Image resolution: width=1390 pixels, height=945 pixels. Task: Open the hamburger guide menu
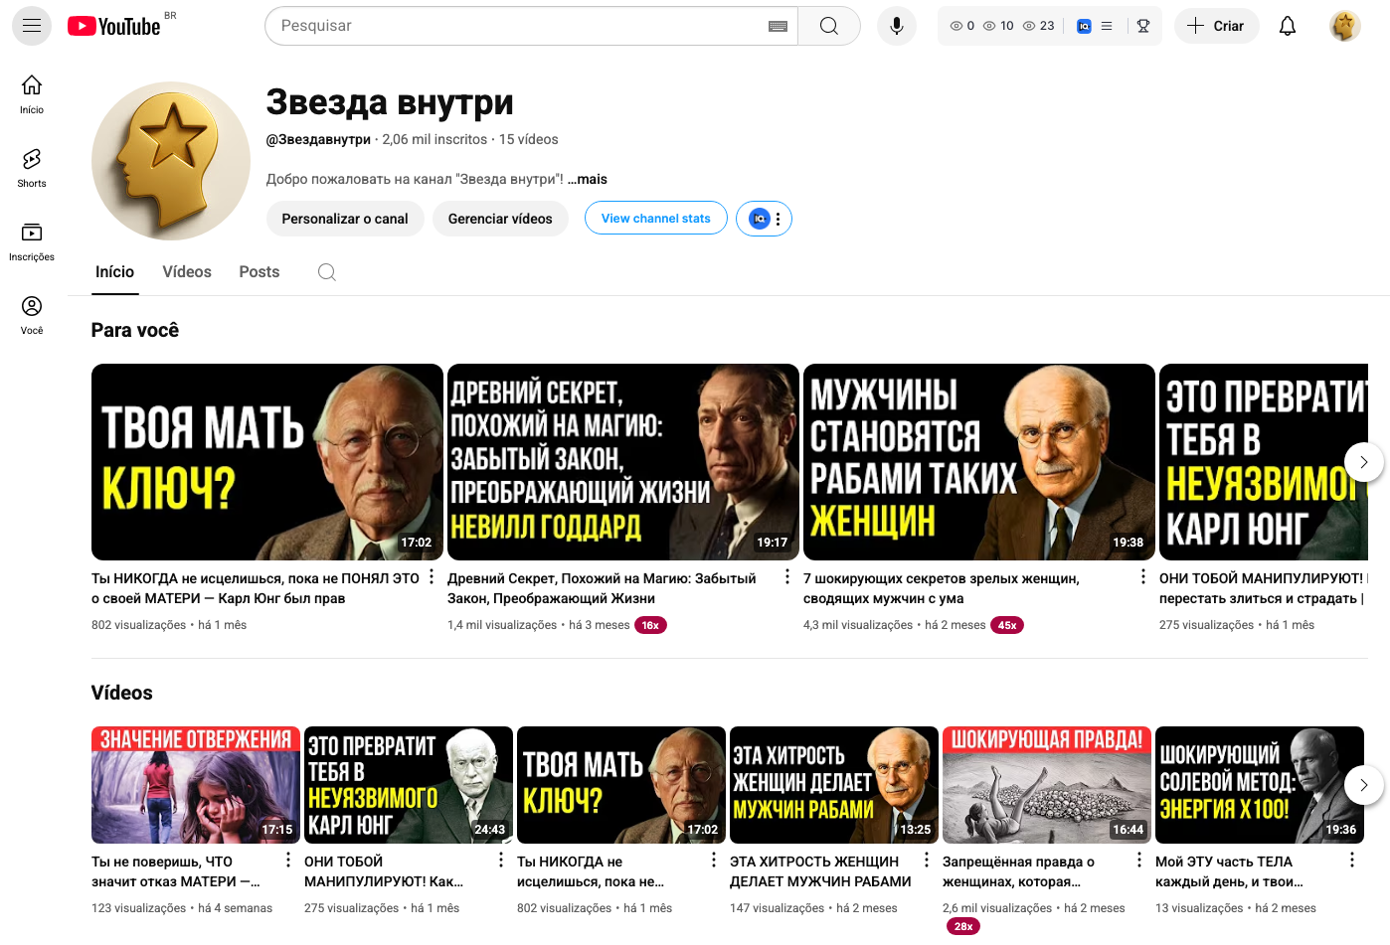click(x=32, y=26)
